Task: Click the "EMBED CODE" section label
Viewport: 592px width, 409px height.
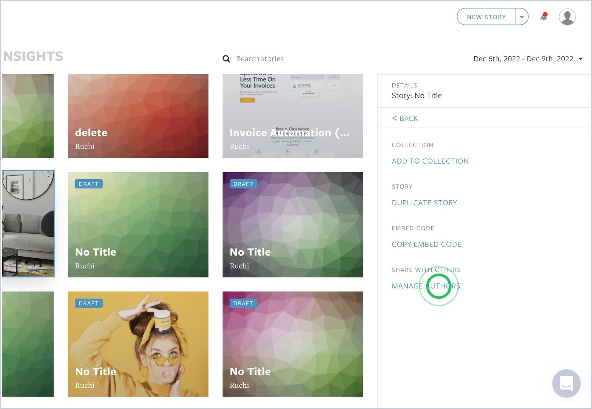Action: 413,228
